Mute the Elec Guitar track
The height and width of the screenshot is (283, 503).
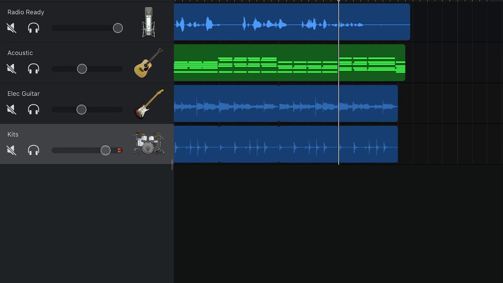tap(11, 109)
